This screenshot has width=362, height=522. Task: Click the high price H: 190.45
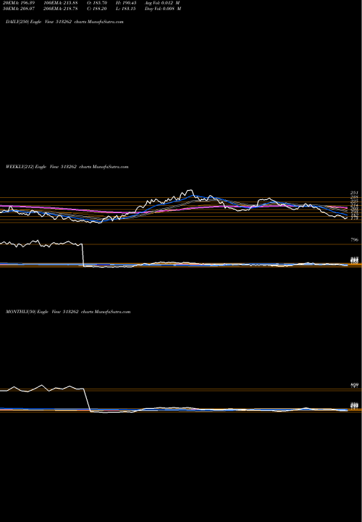click(126, 3)
